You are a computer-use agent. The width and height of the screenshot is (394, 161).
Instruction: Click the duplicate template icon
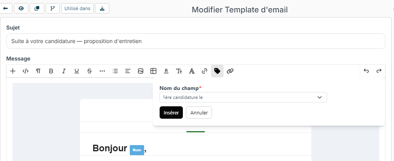pyautogui.click(x=37, y=8)
